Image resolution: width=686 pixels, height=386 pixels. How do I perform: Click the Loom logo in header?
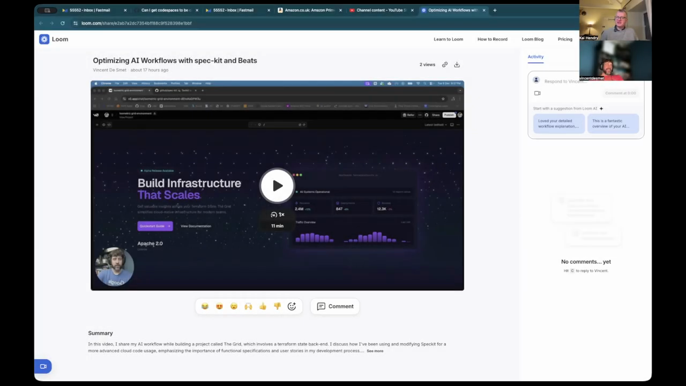54,39
